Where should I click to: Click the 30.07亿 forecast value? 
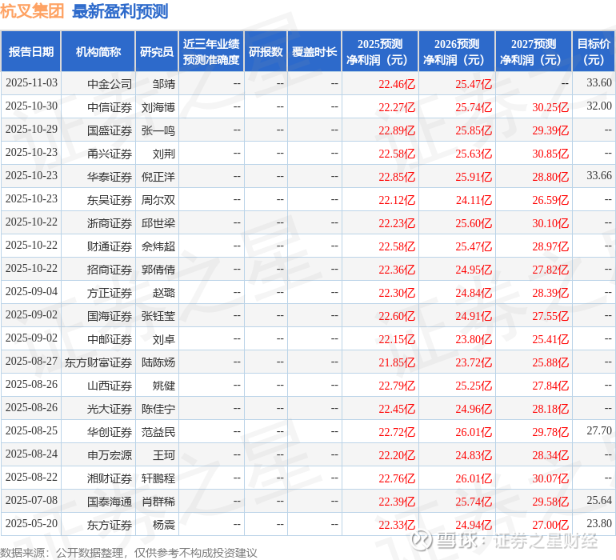click(x=550, y=478)
